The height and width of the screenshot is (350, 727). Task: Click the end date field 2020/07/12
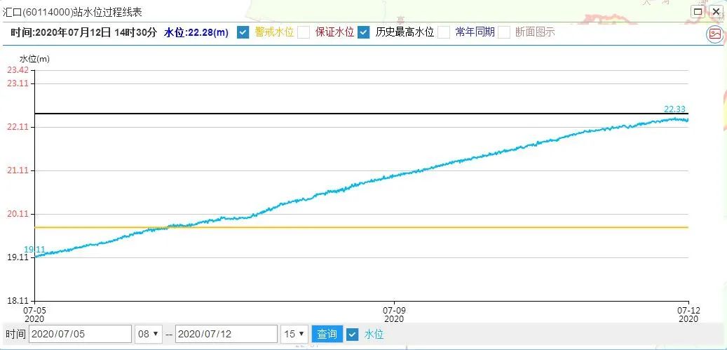pyautogui.click(x=226, y=334)
